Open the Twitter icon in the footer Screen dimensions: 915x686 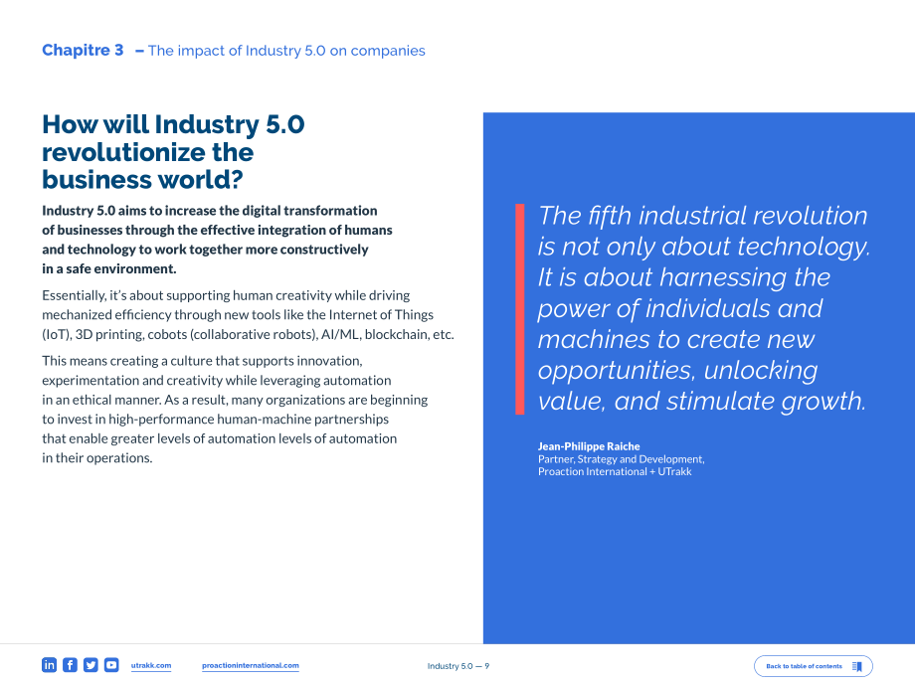(x=91, y=665)
